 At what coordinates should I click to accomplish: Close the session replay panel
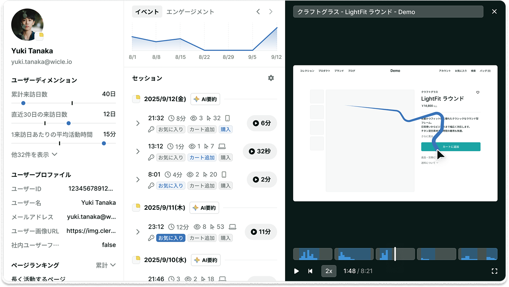click(494, 12)
